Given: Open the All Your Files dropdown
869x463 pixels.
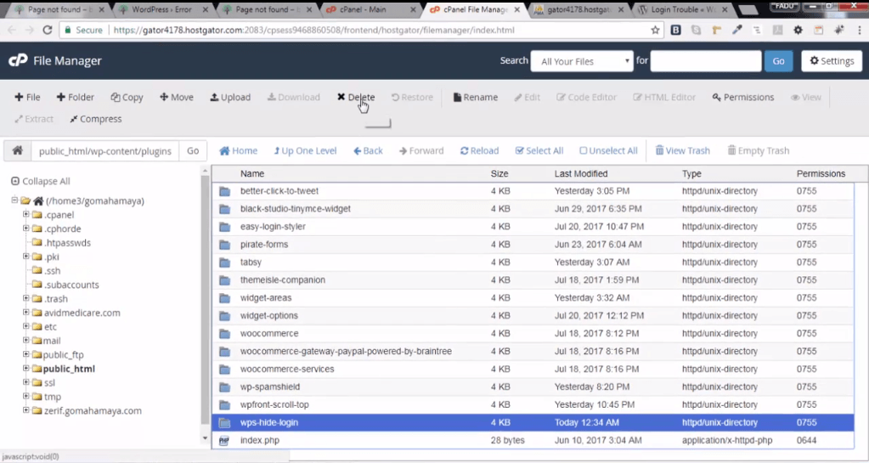Looking at the screenshot, I should [x=581, y=61].
